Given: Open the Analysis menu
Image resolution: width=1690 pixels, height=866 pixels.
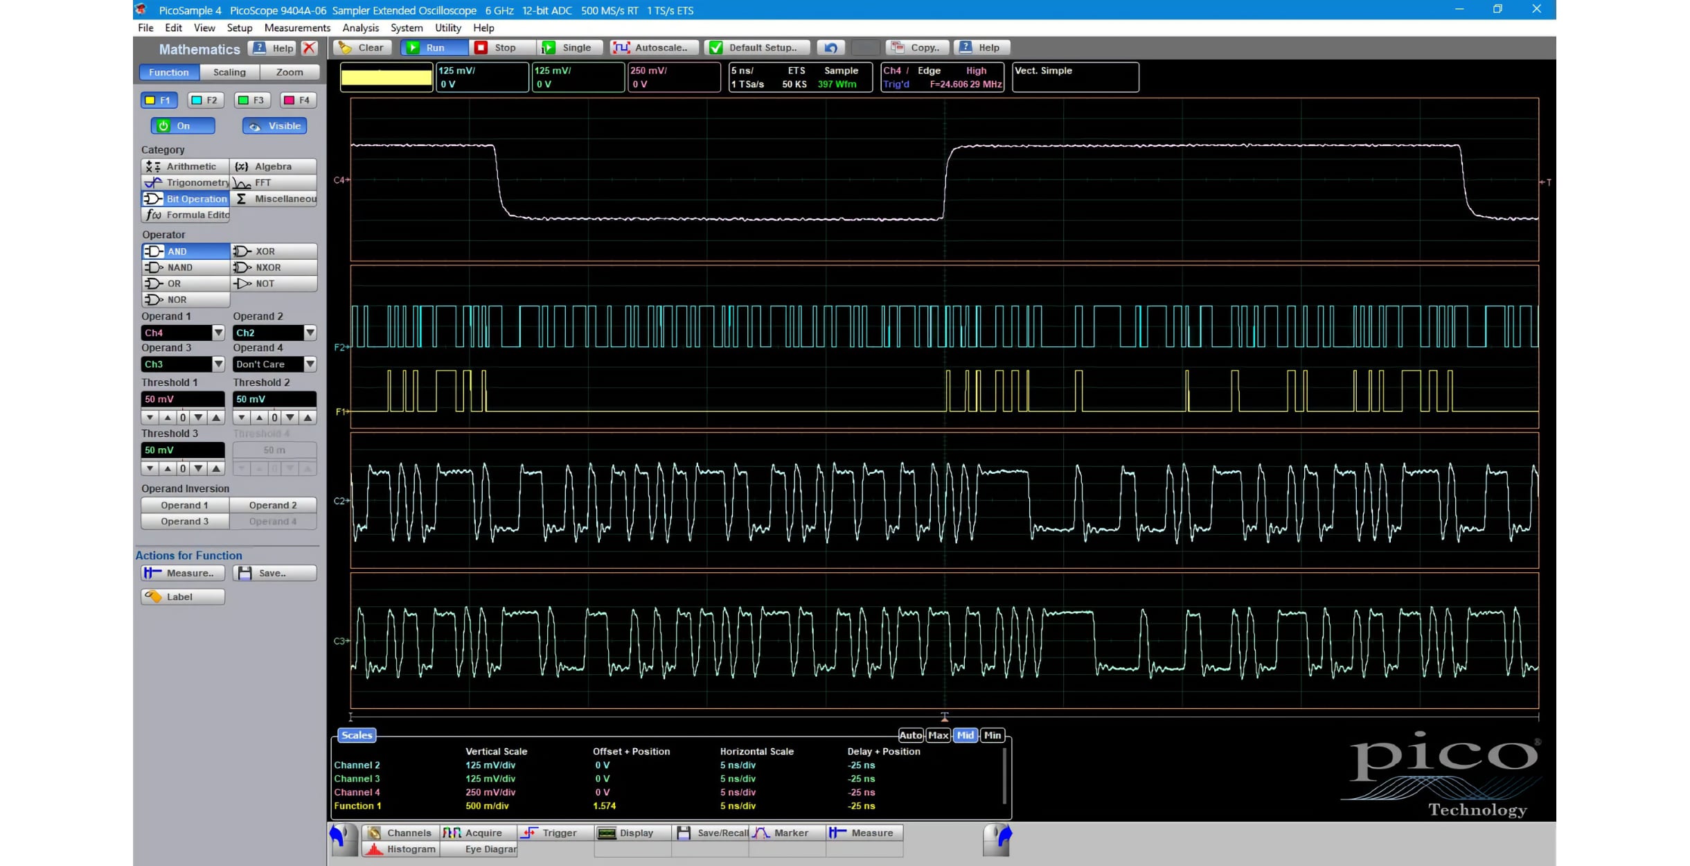Looking at the screenshot, I should [360, 28].
